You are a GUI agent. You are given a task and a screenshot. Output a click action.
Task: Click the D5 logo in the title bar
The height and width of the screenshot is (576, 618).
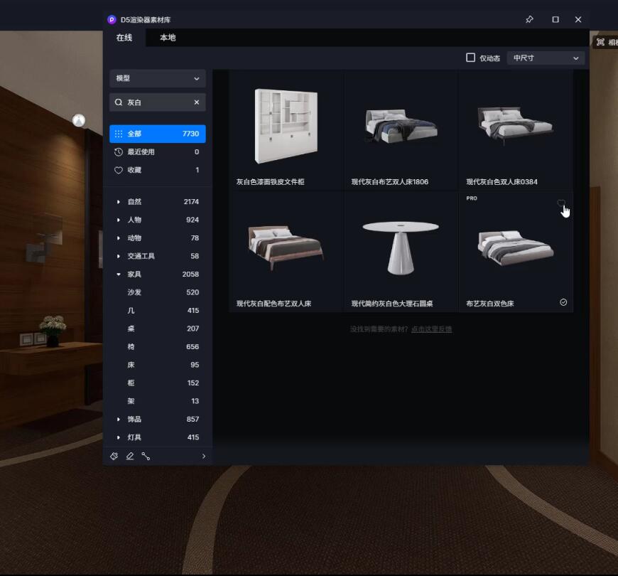coord(112,19)
